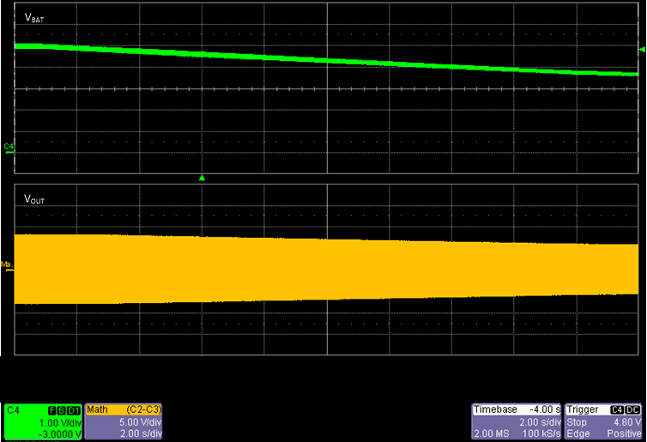Viewport: 647px width, 442px height.
Task: Select the green trigger delay marker below top grid
Action: coord(202,178)
